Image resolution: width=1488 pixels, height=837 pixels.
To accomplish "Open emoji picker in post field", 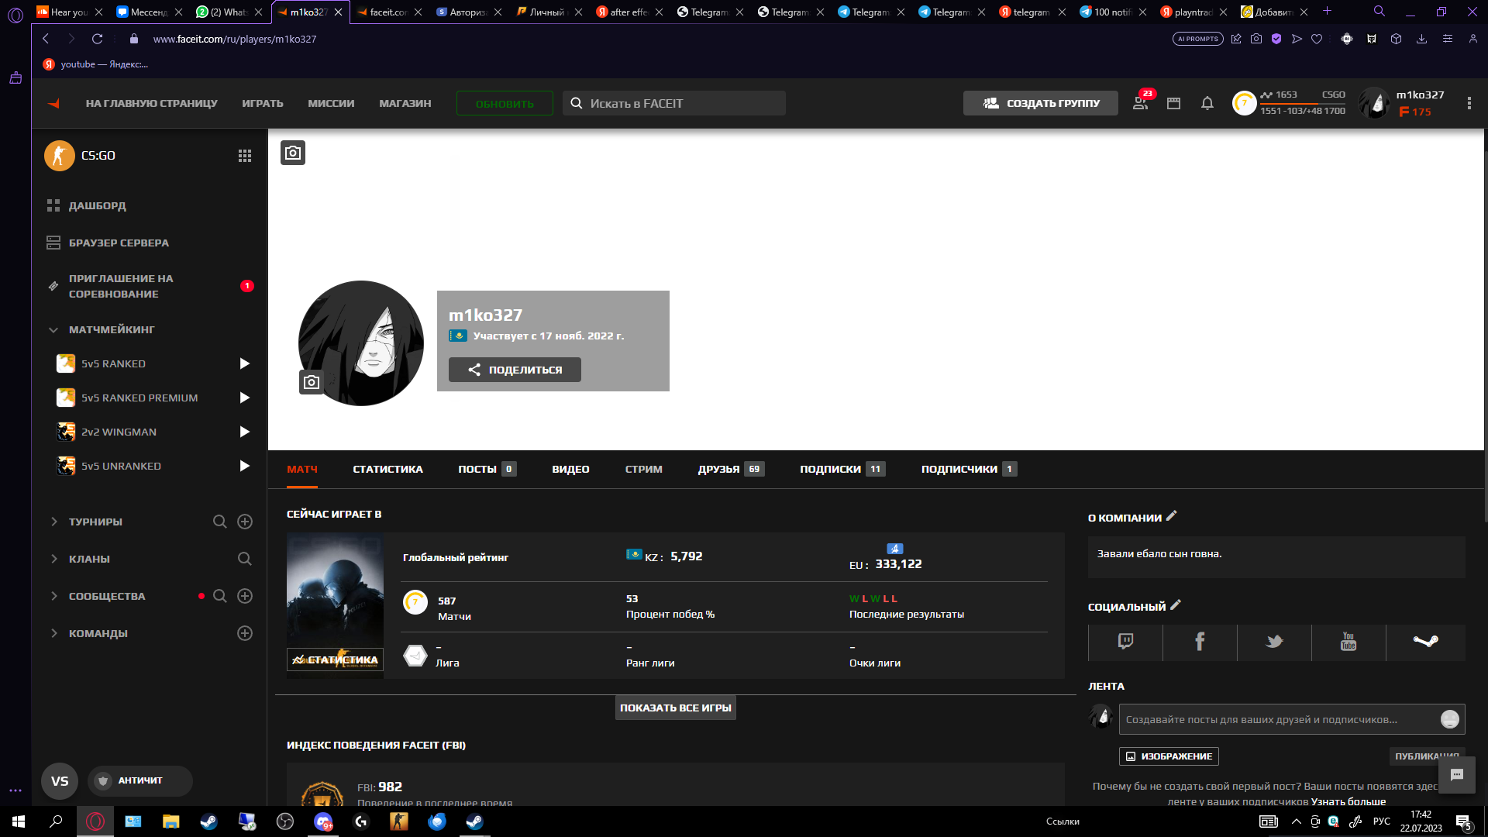I will [x=1450, y=719].
